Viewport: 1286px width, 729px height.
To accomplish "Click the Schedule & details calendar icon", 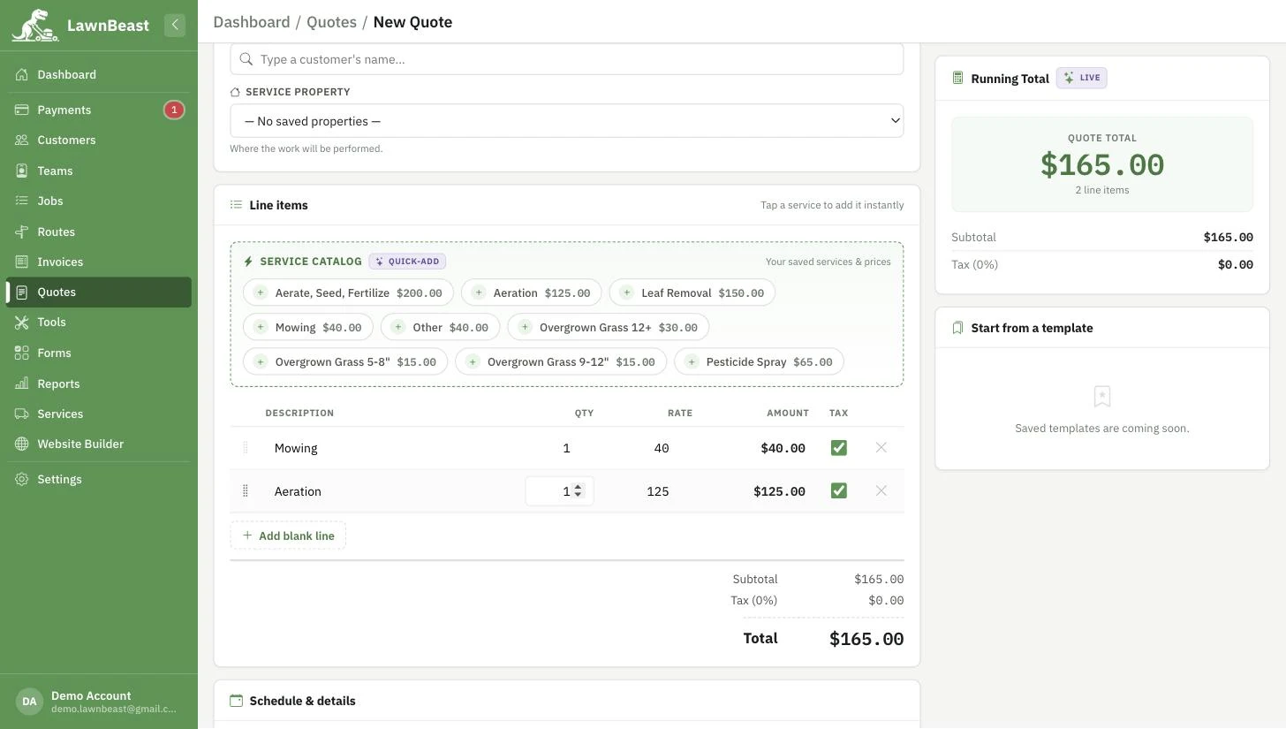I will tap(236, 701).
